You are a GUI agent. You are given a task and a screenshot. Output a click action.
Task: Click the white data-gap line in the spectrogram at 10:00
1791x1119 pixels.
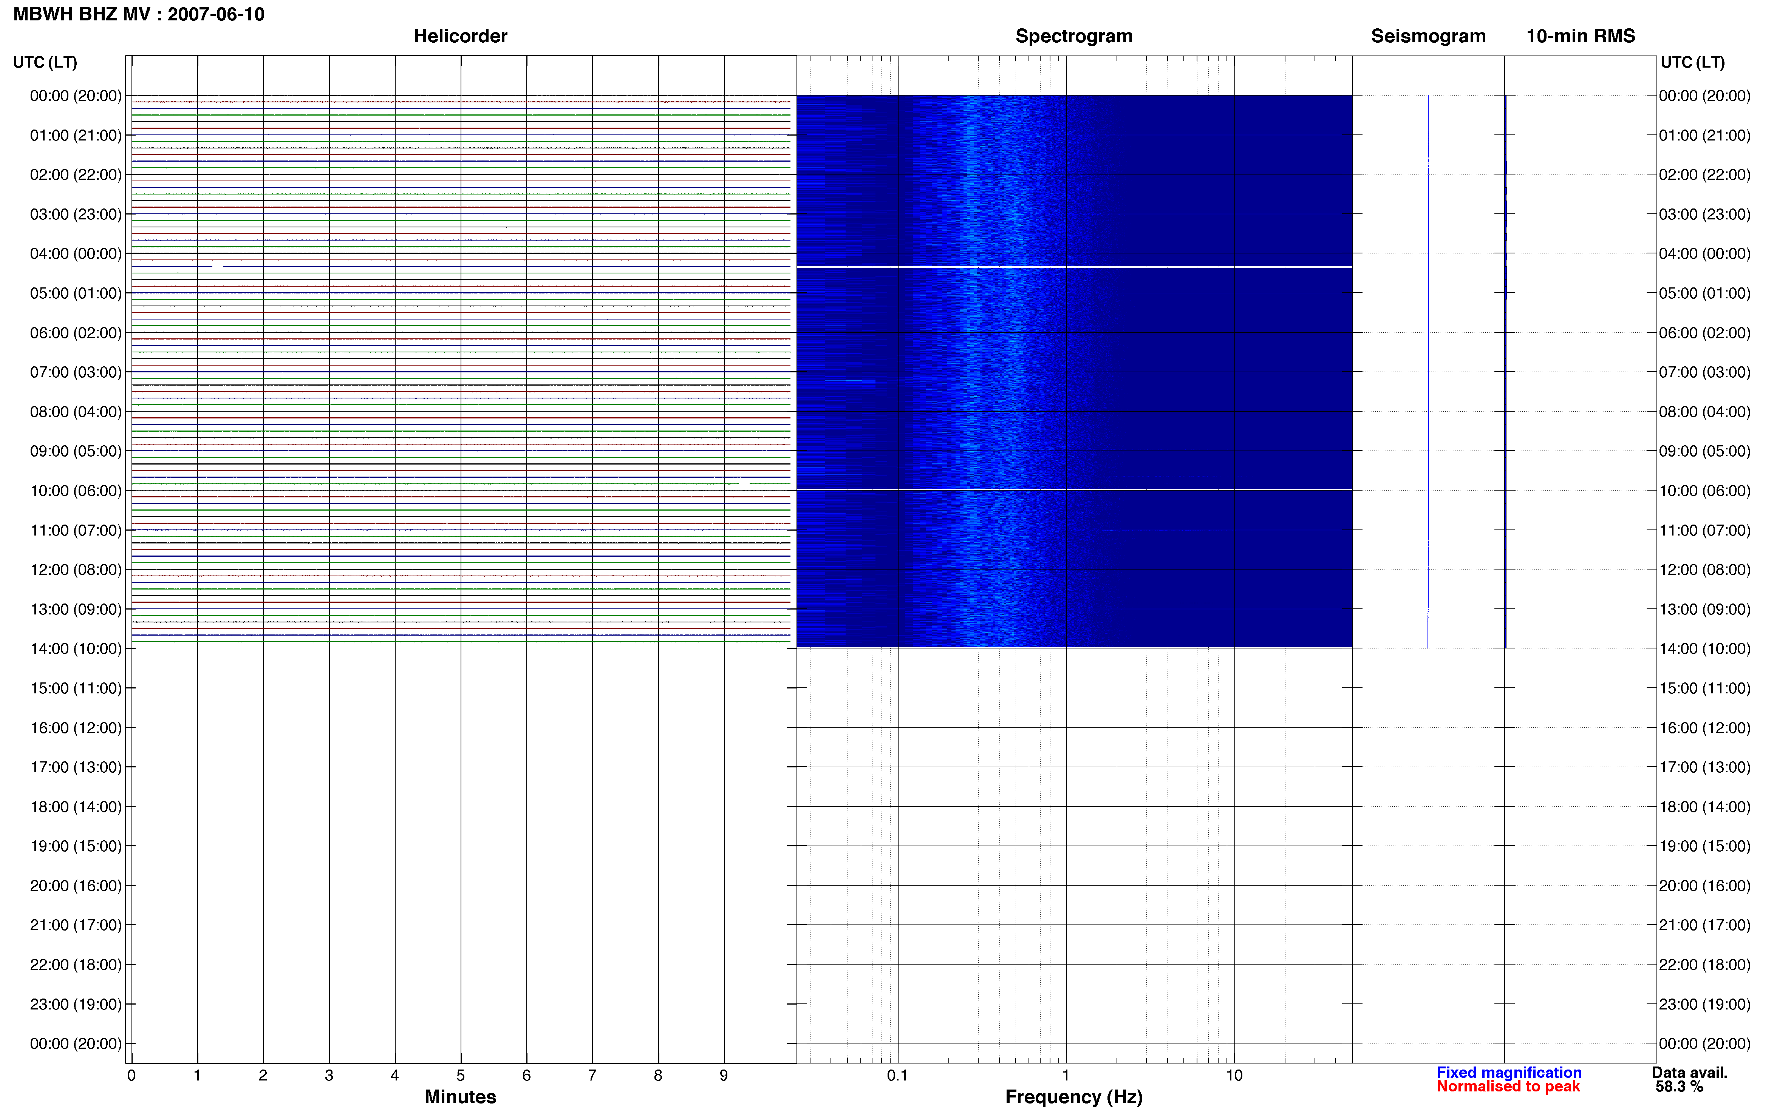click(x=1073, y=489)
